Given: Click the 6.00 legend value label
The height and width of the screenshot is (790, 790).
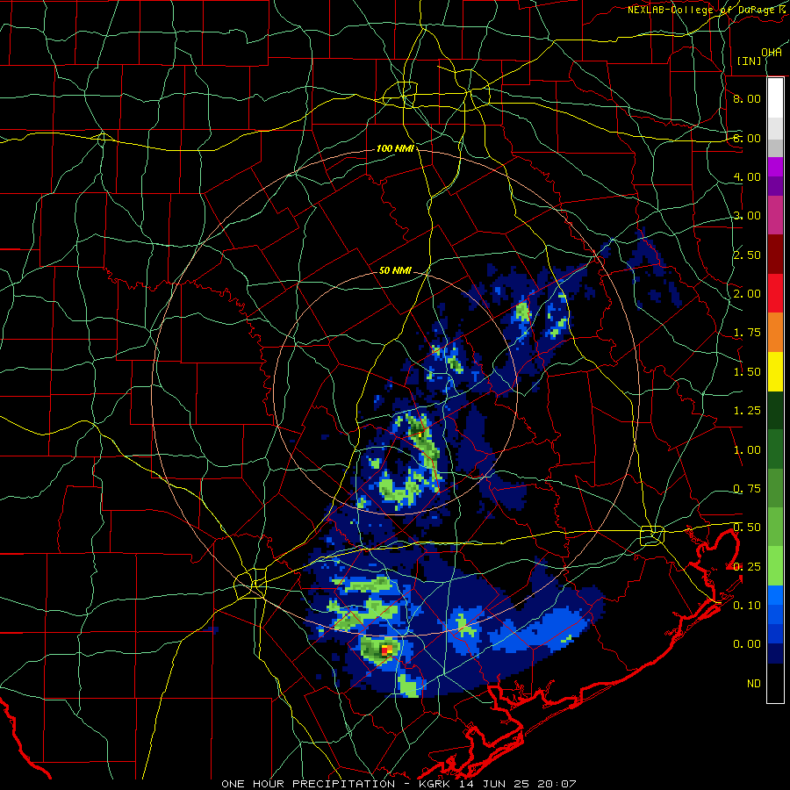Looking at the screenshot, I should tap(747, 138).
